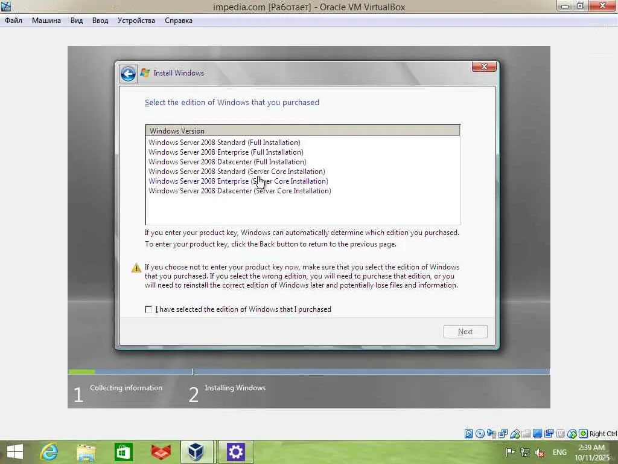The image size is (618, 464).
Task: Launch Internet Explorer from the taskbar
Action: pos(49,452)
